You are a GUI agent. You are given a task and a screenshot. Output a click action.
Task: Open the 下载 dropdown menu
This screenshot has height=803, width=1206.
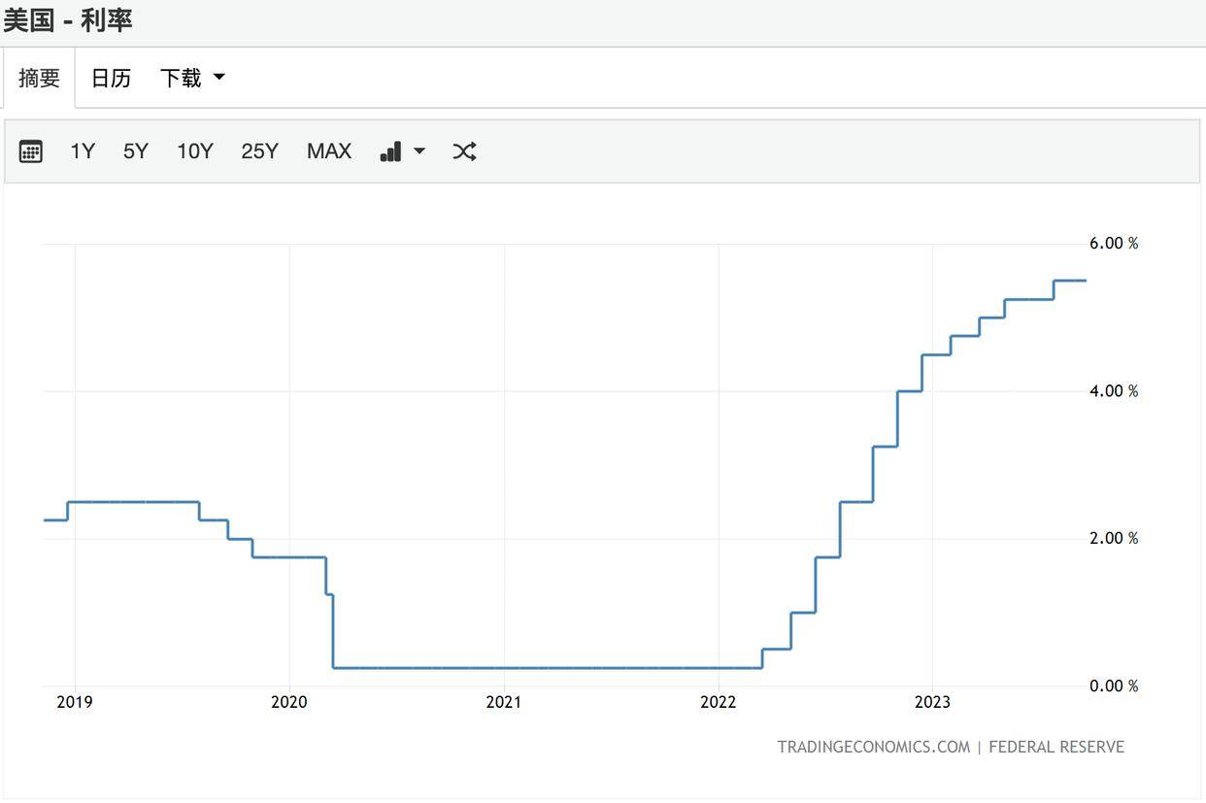point(192,78)
